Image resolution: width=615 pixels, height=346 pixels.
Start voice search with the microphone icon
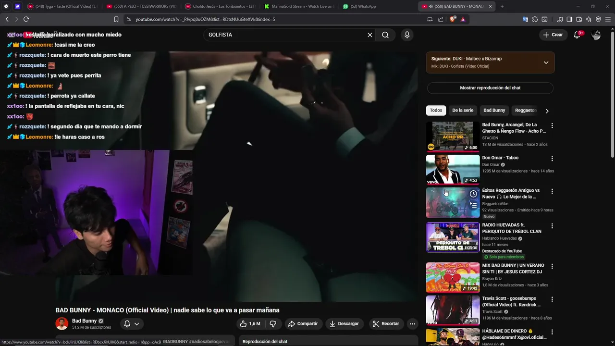pyautogui.click(x=407, y=35)
